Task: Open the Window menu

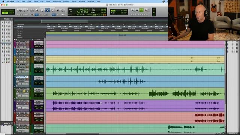Action: pos(82,1)
